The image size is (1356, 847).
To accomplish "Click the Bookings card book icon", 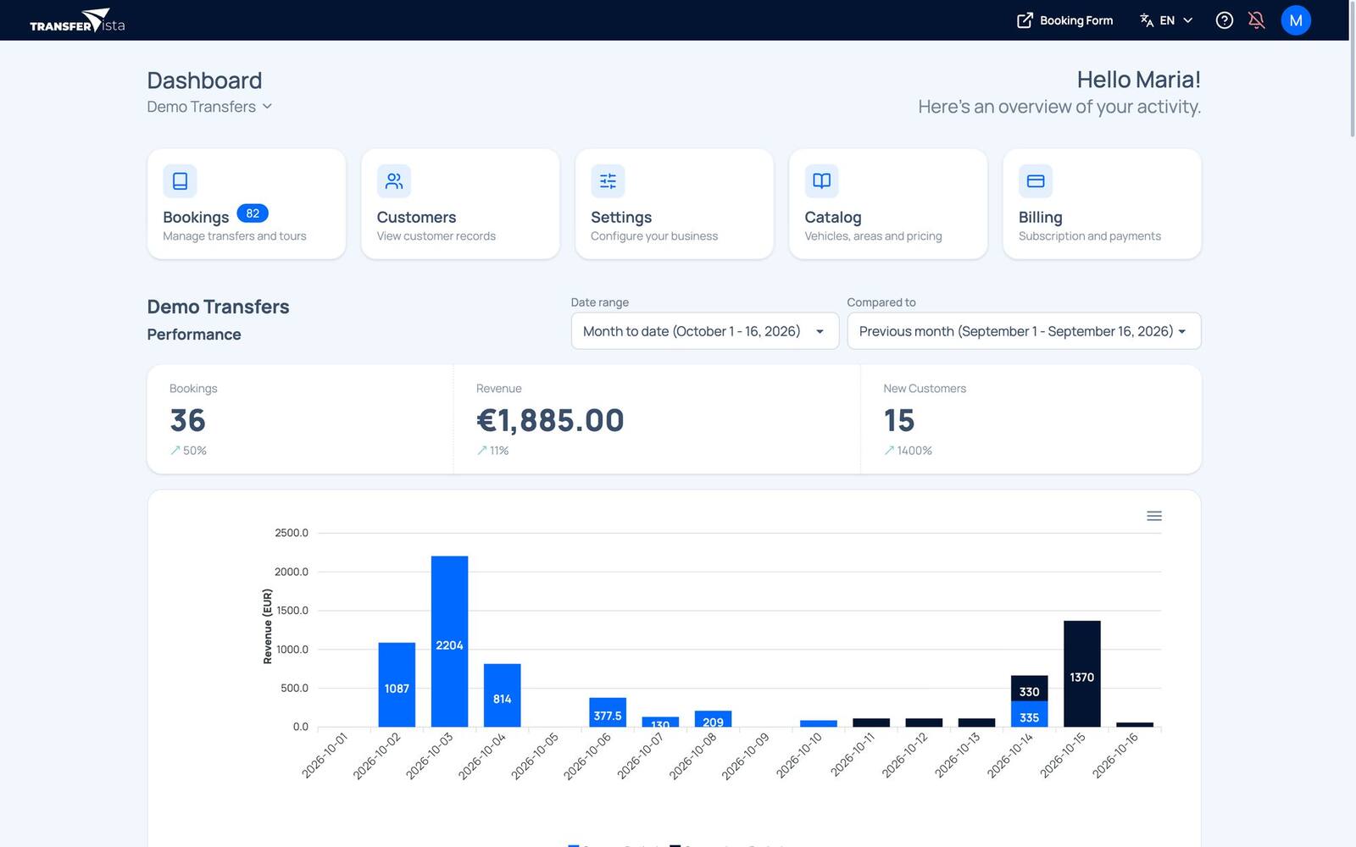I will tap(180, 181).
